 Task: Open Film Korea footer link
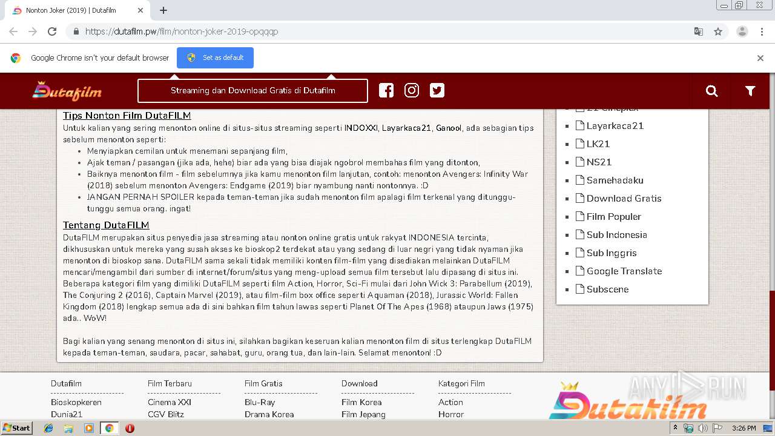(x=361, y=402)
